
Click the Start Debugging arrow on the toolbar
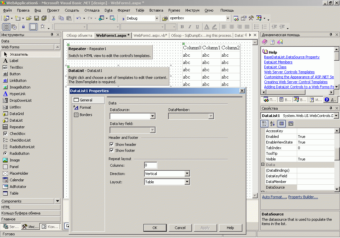[x=124, y=19]
